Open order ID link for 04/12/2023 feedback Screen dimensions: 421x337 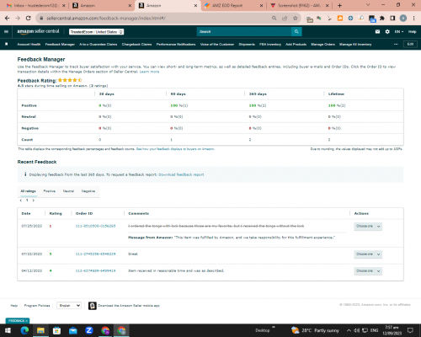(x=95, y=270)
